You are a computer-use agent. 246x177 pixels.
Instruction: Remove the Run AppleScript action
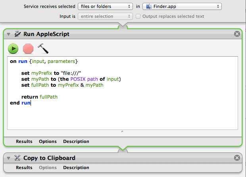tap(237, 34)
